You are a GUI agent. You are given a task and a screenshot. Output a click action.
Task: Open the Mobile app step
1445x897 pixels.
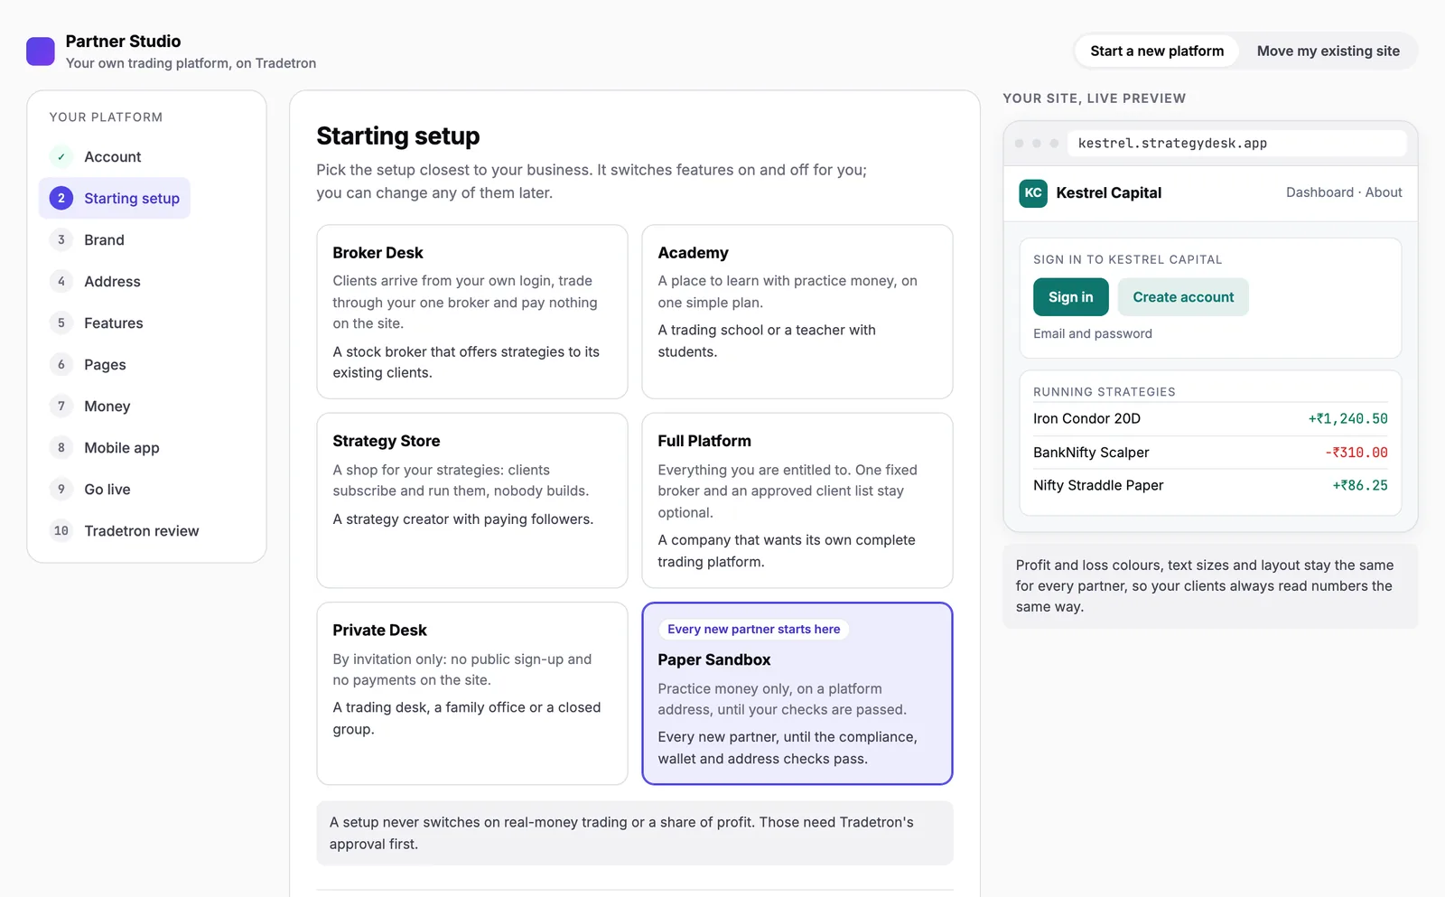point(106,448)
